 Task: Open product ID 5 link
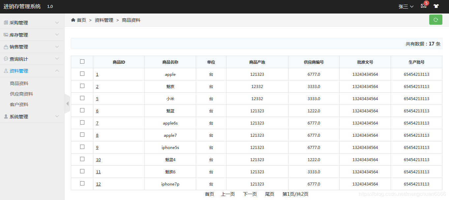coord(97,99)
